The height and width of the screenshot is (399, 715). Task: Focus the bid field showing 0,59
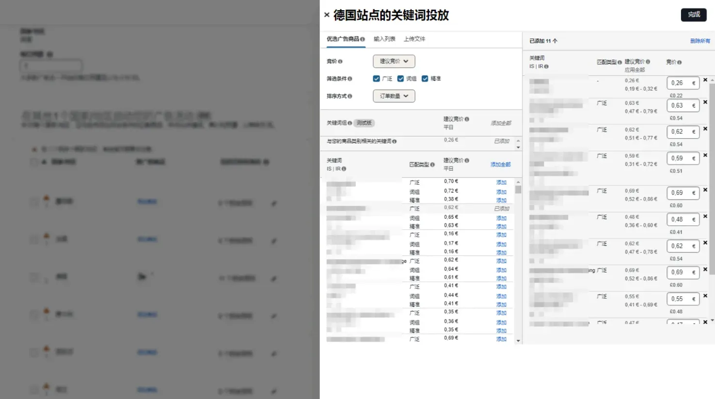[683, 158]
